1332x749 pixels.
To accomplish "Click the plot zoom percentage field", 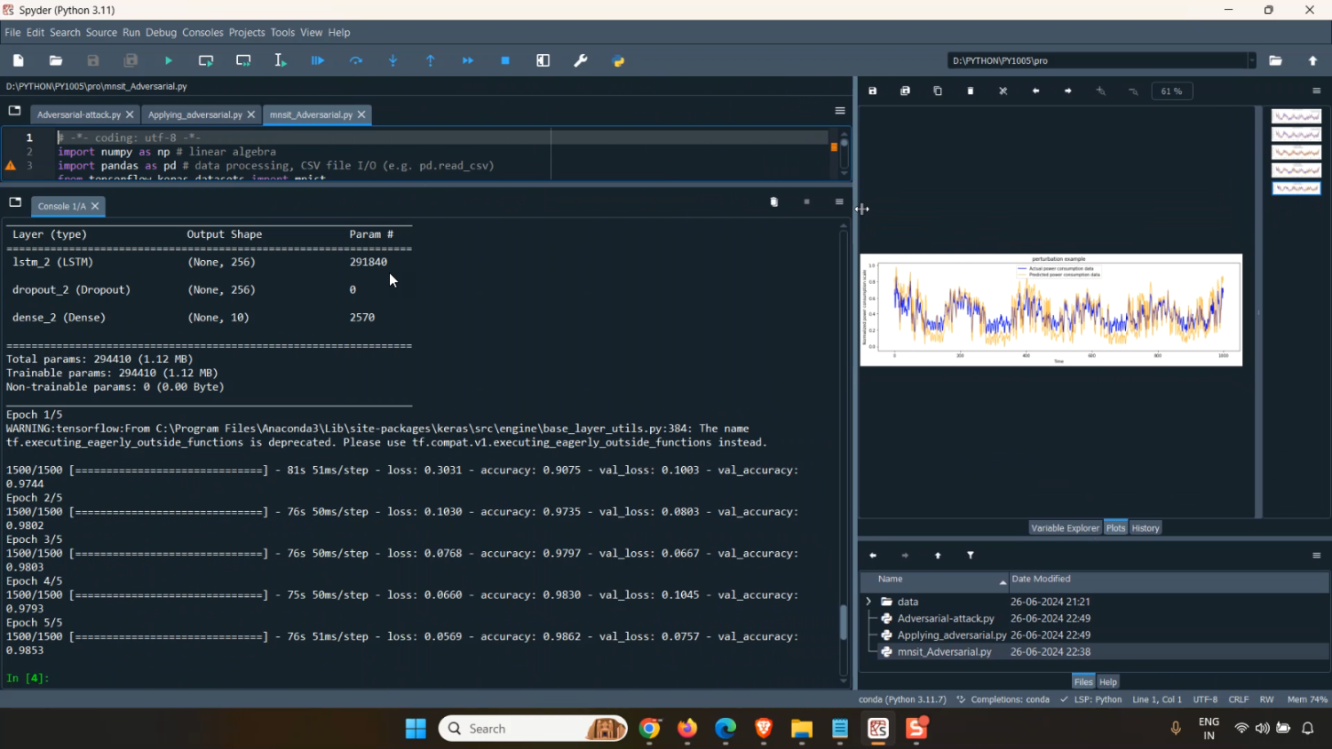I will tap(1172, 91).
